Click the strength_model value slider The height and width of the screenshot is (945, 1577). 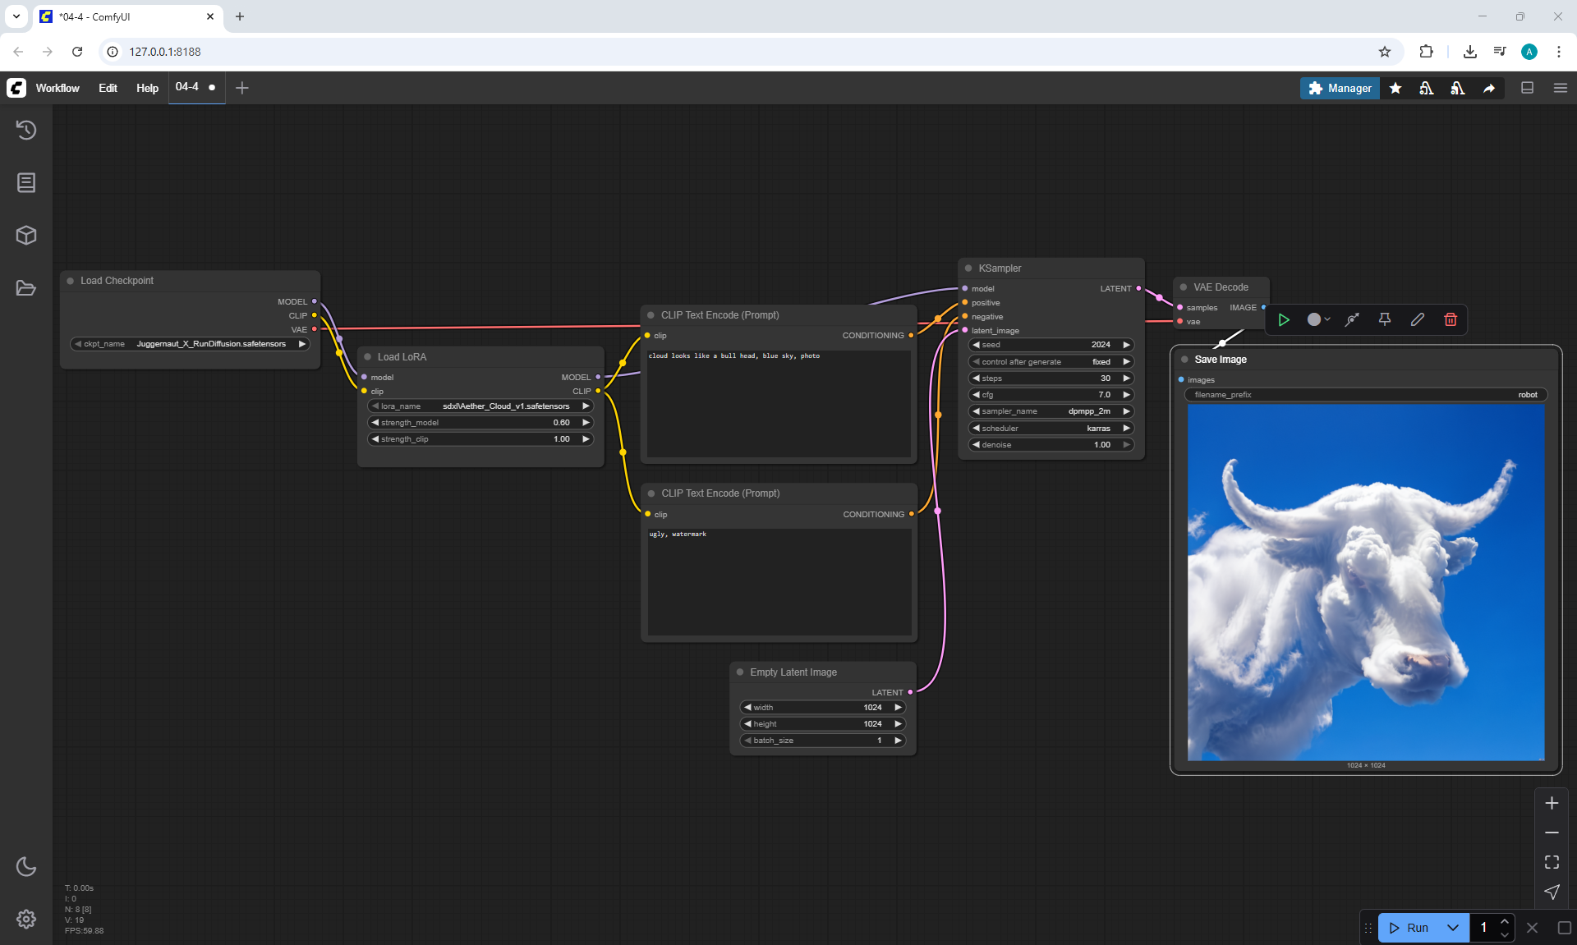480,423
